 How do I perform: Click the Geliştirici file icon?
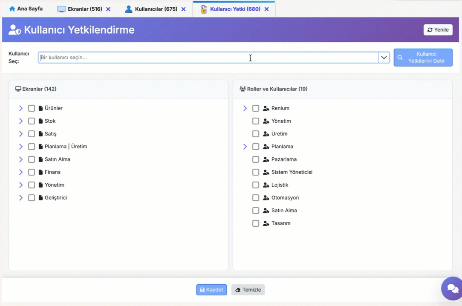coord(41,198)
